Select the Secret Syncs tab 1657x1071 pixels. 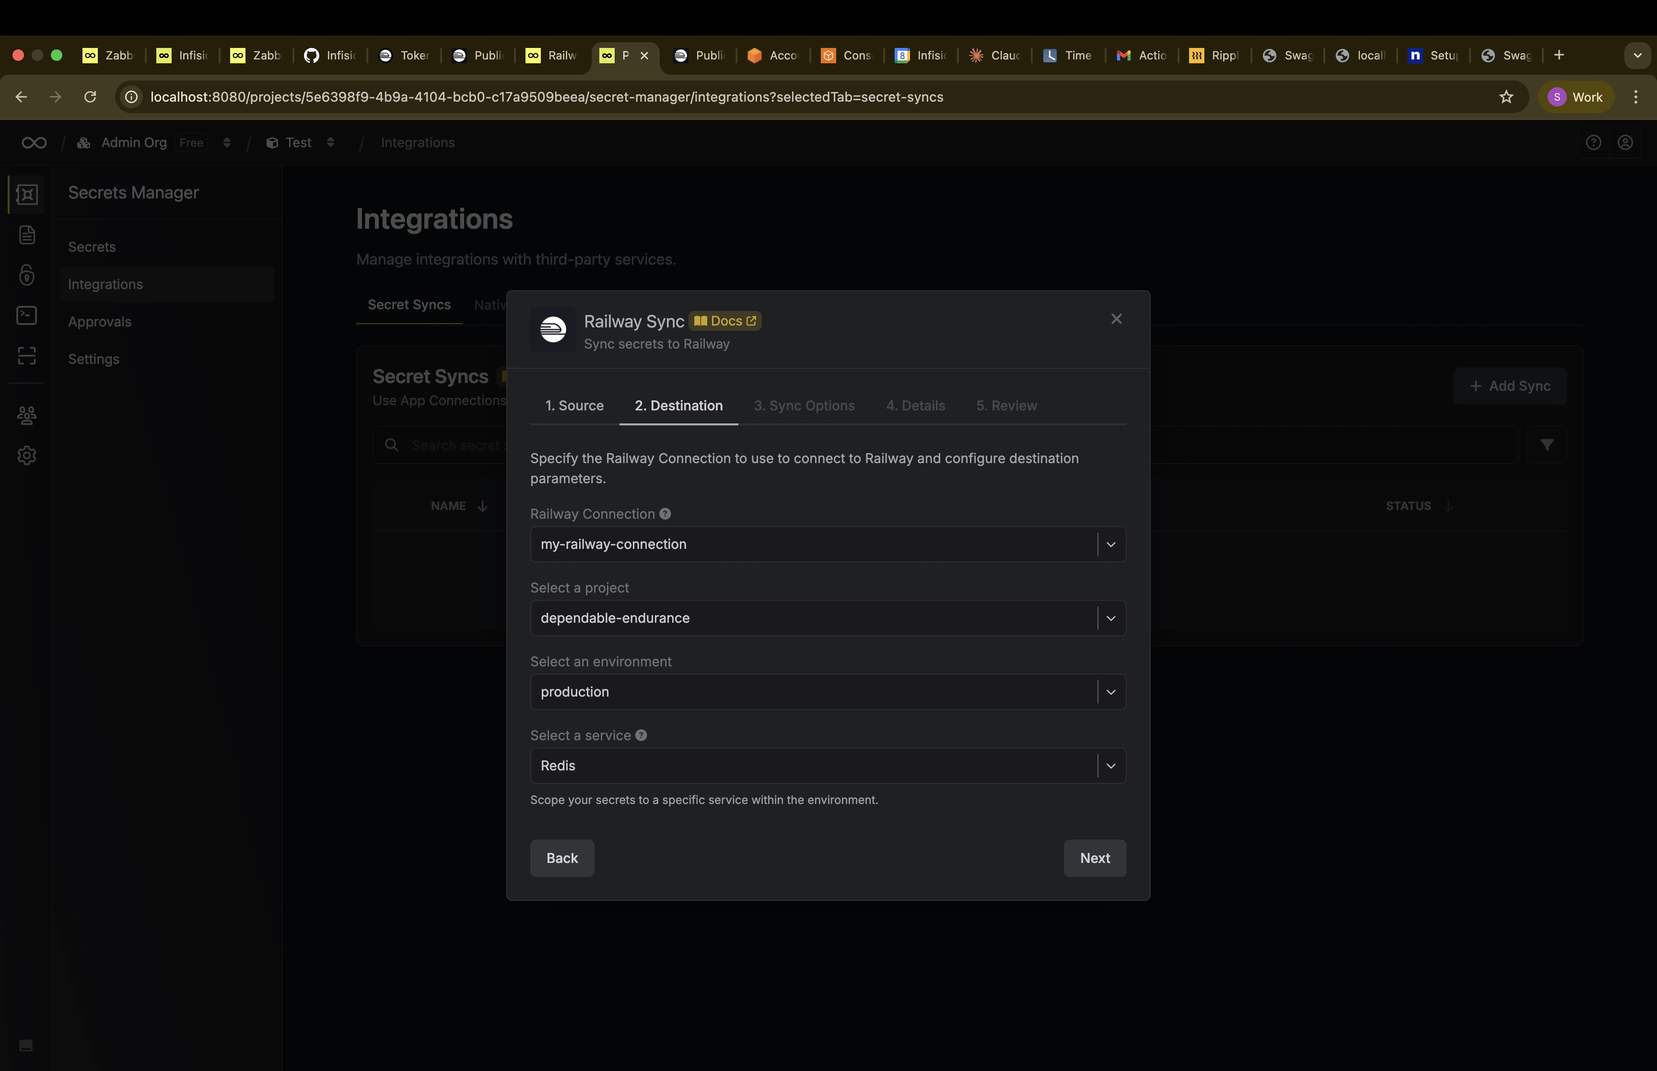click(x=409, y=304)
